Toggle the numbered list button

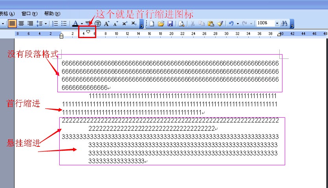[55, 24]
